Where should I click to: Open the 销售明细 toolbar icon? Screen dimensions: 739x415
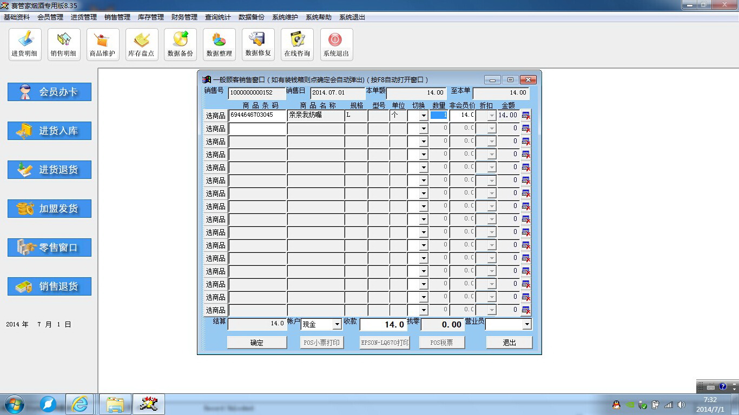(64, 44)
